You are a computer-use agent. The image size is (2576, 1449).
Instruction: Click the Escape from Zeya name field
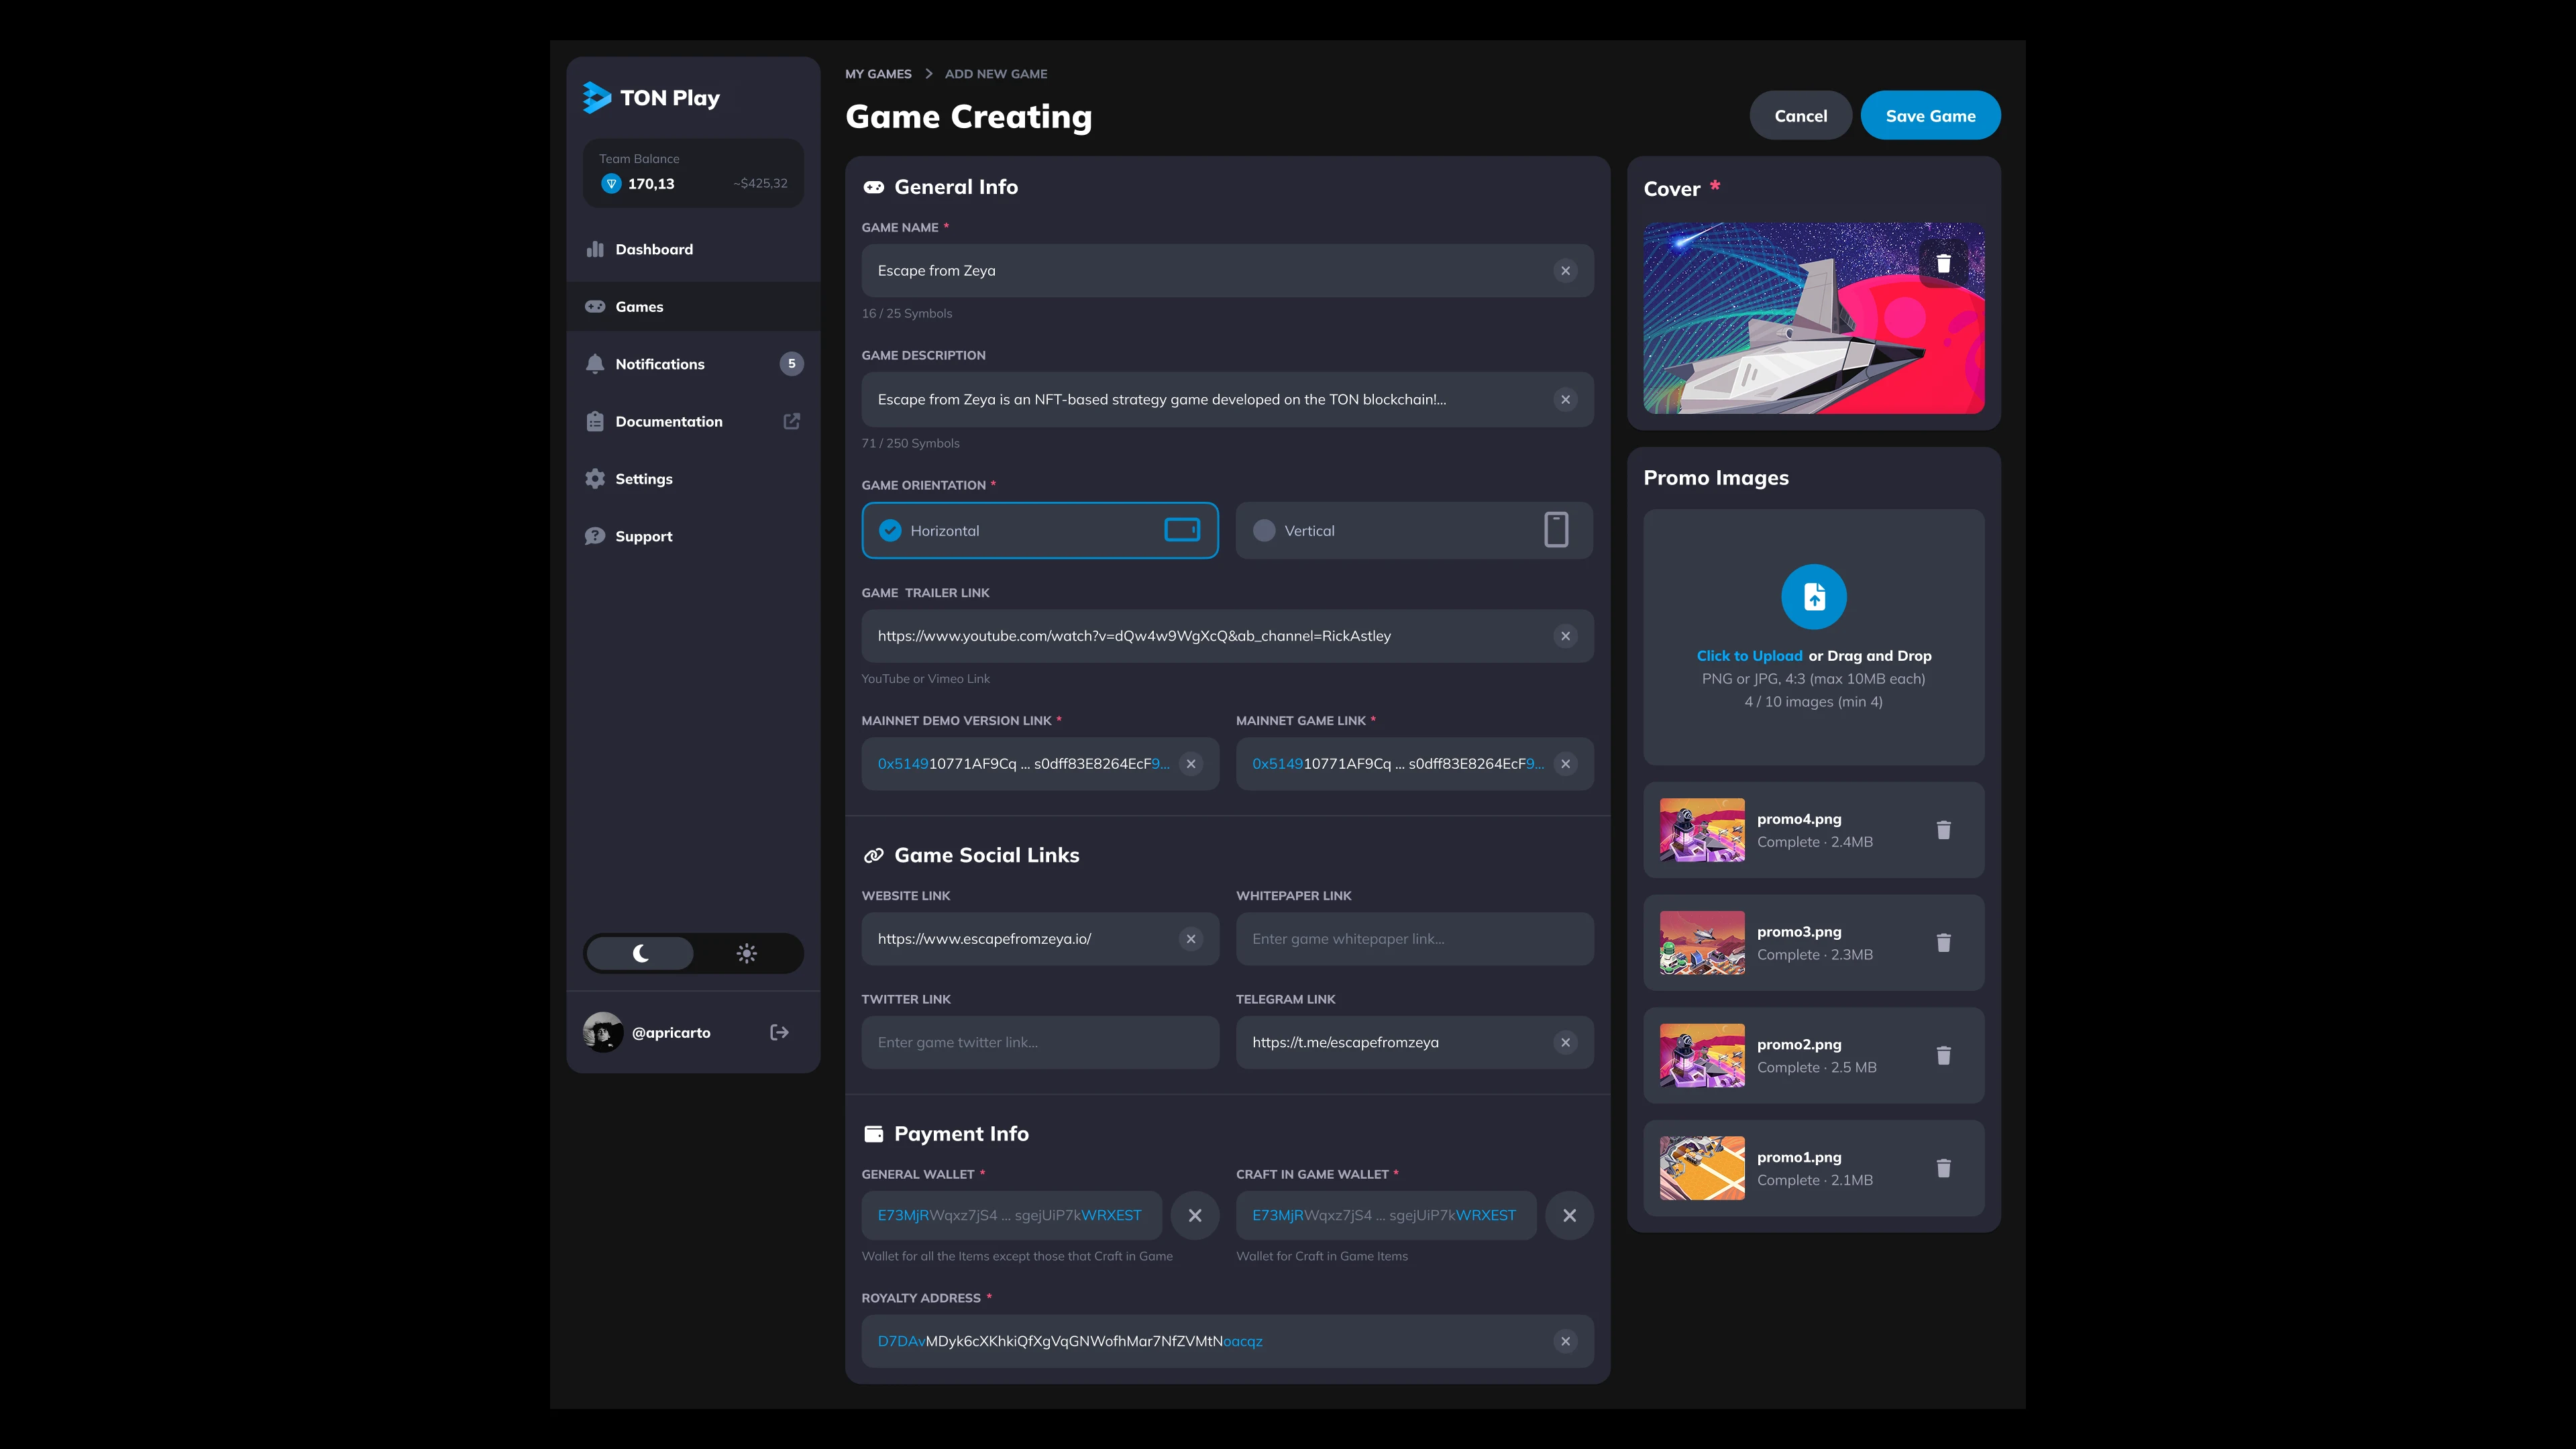pos(1227,271)
